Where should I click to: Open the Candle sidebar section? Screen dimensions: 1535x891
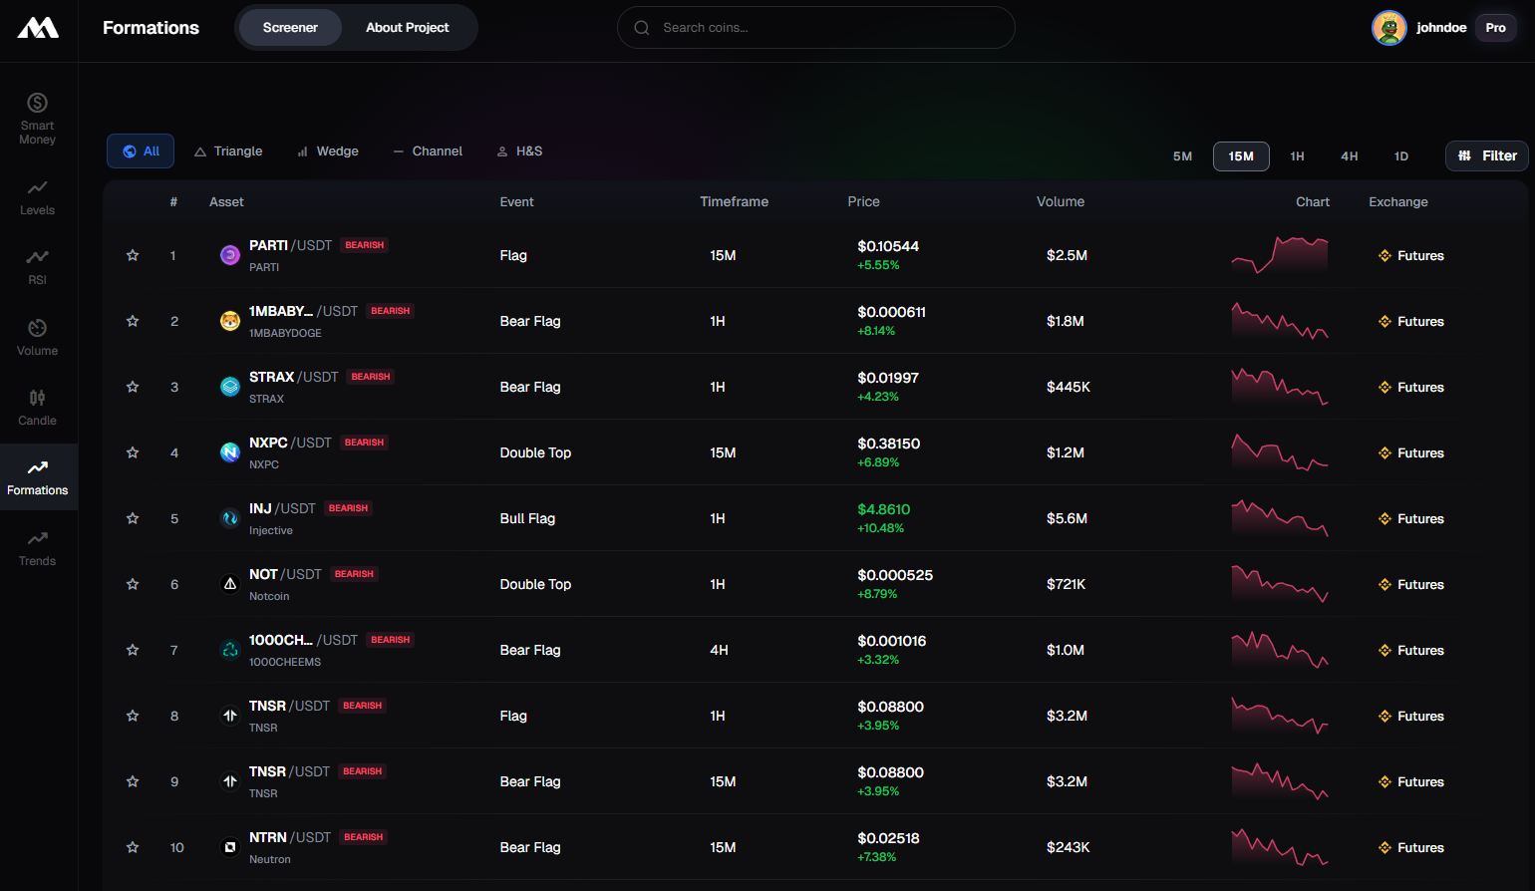(37, 408)
